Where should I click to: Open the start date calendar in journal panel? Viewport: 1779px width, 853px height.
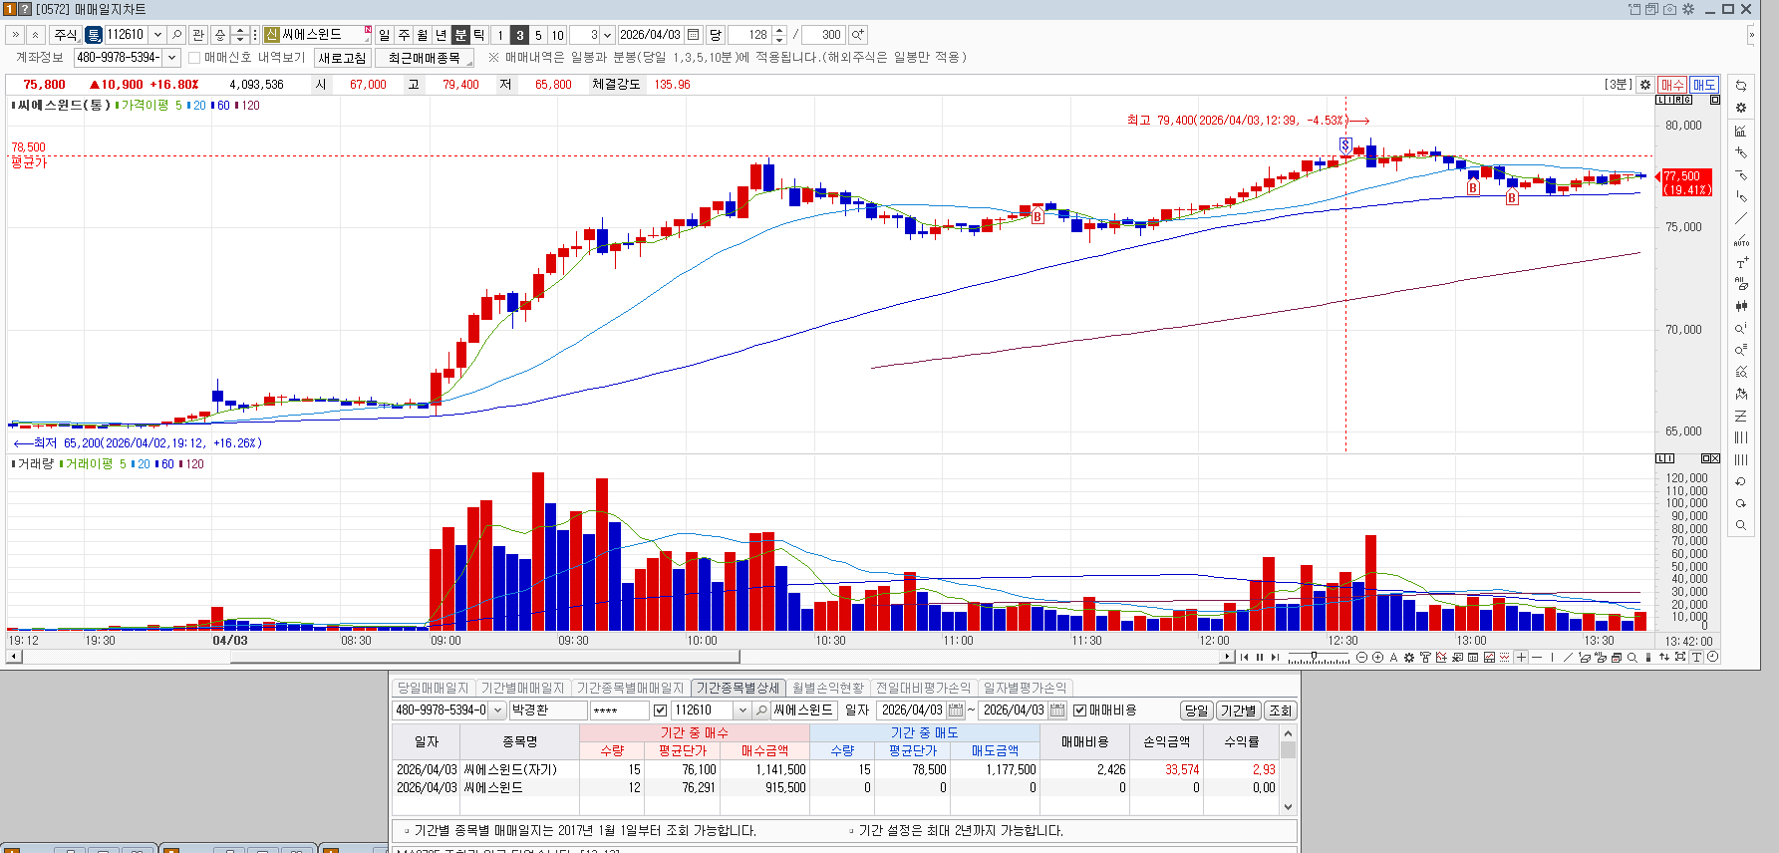click(x=956, y=711)
